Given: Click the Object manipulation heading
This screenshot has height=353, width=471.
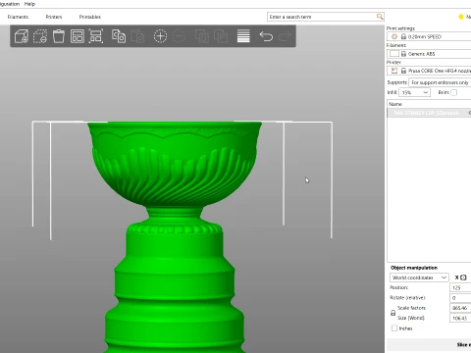Looking at the screenshot, I should 414,268.
